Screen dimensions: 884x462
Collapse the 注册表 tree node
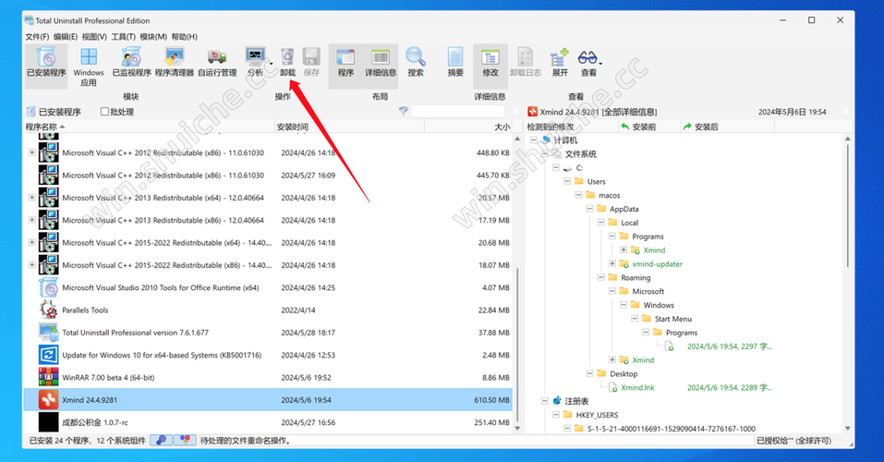[545, 401]
